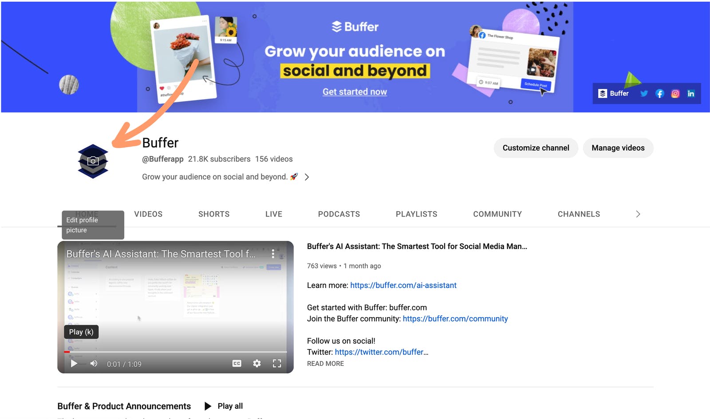Mute the video with the volume icon
Screen dimensions: 710x419
(x=94, y=364)
